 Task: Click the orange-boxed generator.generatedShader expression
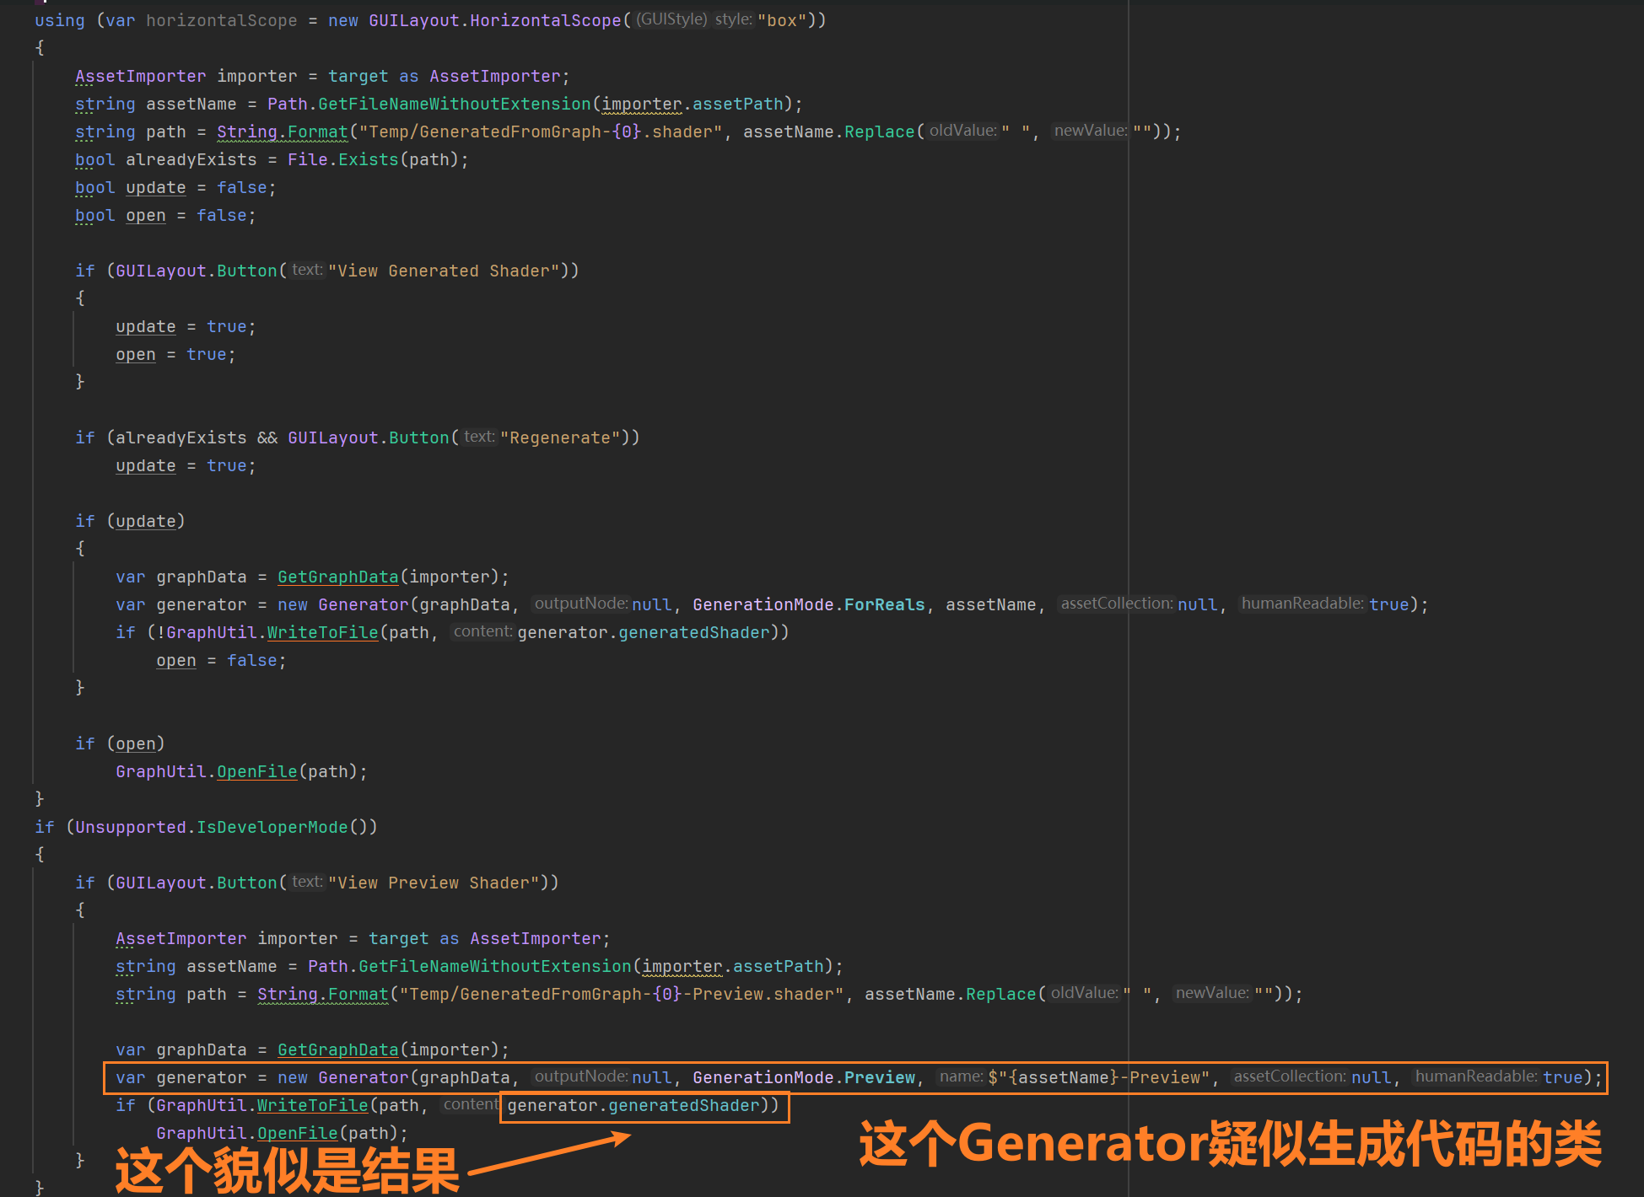[x=633, y=1105]
